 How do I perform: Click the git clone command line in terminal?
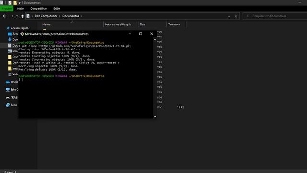75,46
